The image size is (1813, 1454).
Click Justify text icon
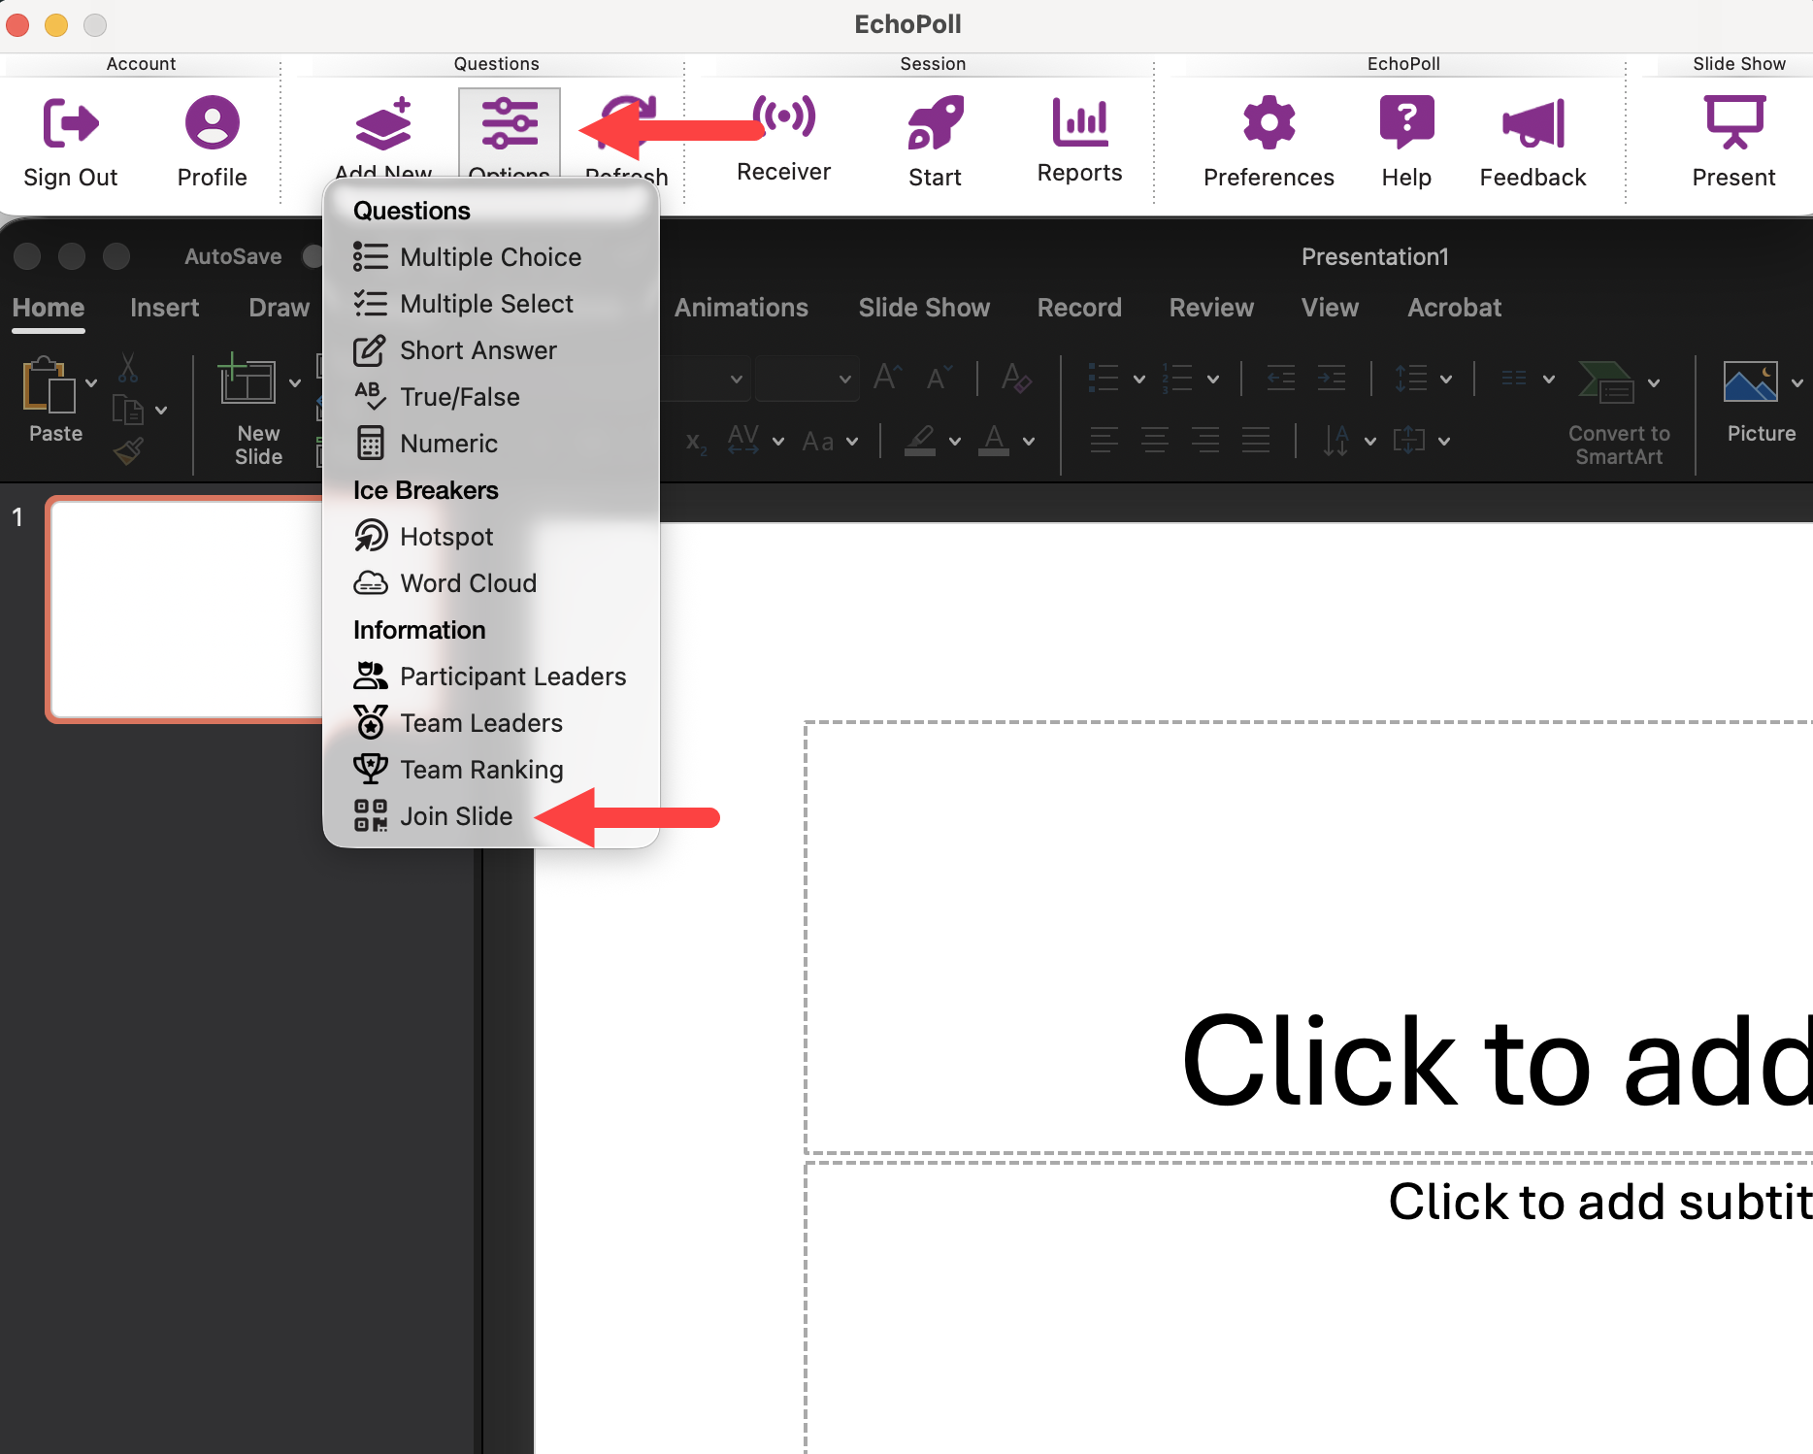pyautogui.click(x=1256, y=441)
